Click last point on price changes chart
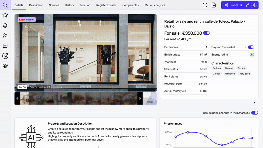 [252, 138]
